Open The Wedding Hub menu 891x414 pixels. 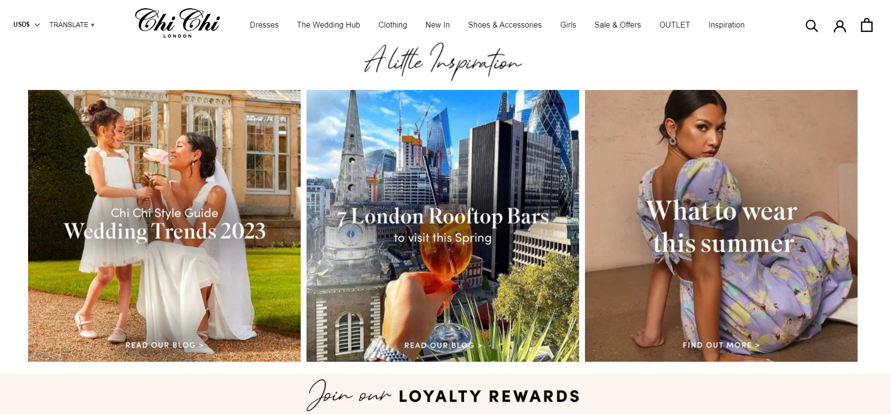pos(328,25)
